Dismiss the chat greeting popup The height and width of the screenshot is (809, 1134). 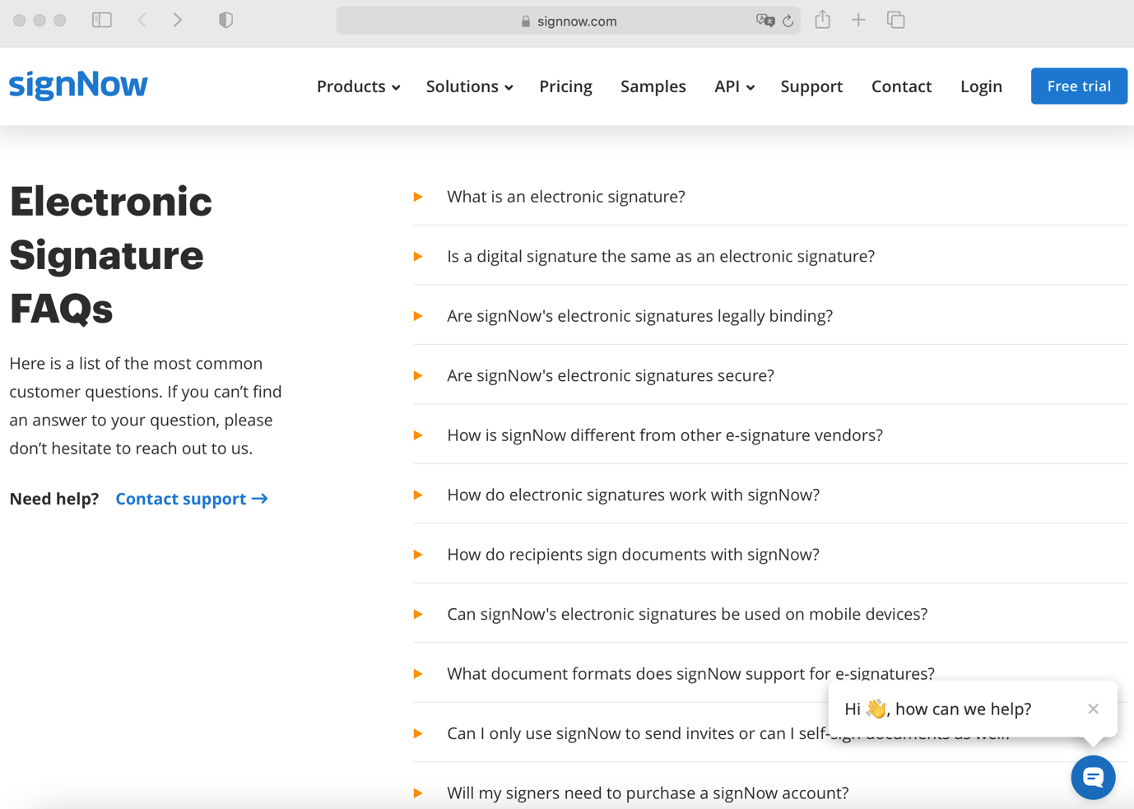click(x=1093, y=709)
